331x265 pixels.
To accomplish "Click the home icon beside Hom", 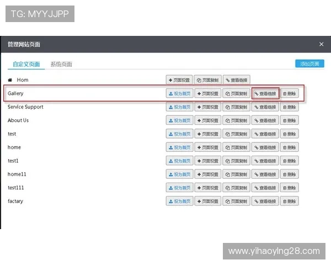I will coord(10,80).
